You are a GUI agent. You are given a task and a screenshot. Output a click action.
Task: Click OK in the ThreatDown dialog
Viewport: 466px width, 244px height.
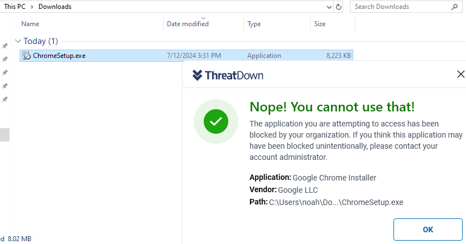(x=427, y=230)
